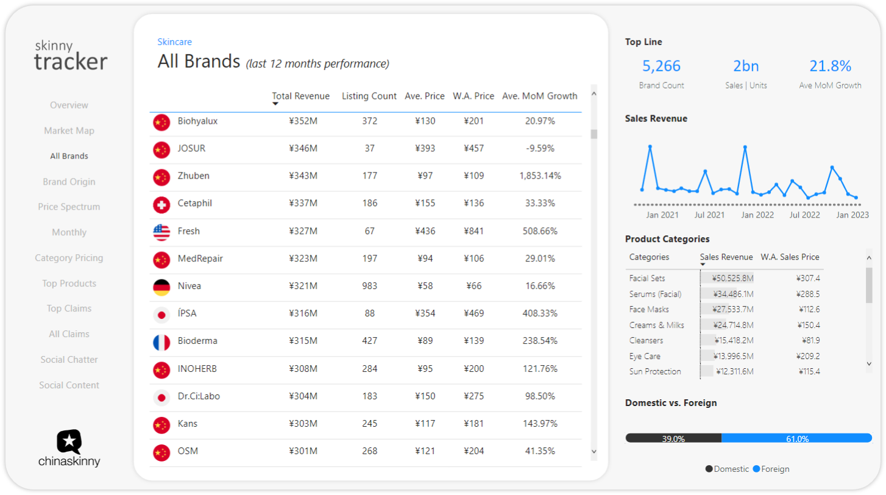886x495 pixels.
Task: Click the down arrow of Product Categories scrollbar
Action: pyautogui.click(x=869, y=363)
